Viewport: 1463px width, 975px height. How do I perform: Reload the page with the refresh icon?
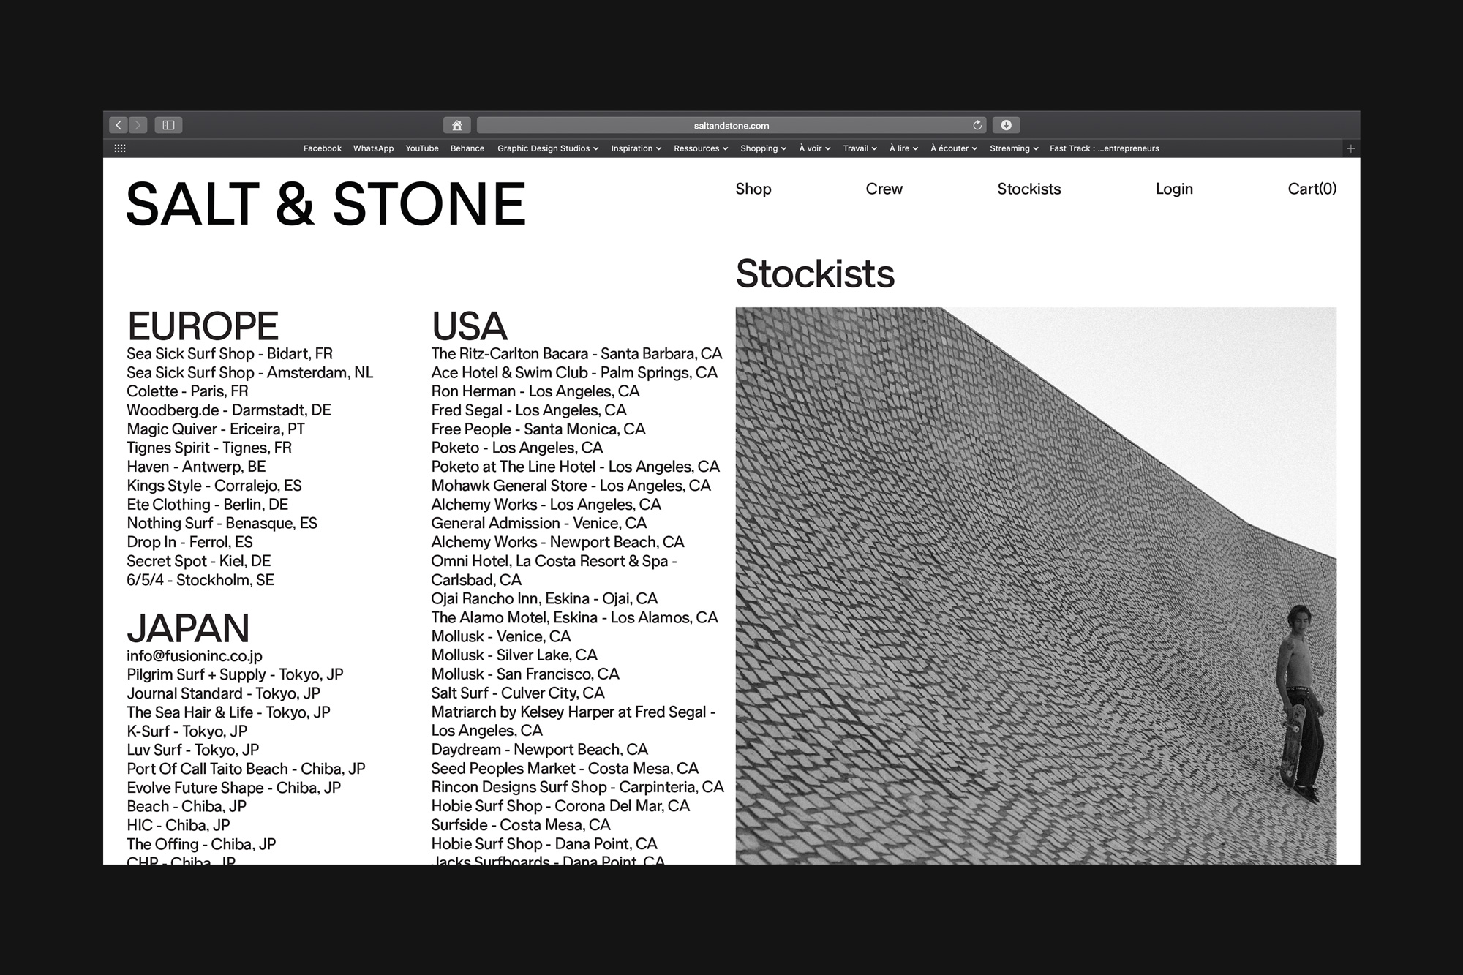pos(977,125)
